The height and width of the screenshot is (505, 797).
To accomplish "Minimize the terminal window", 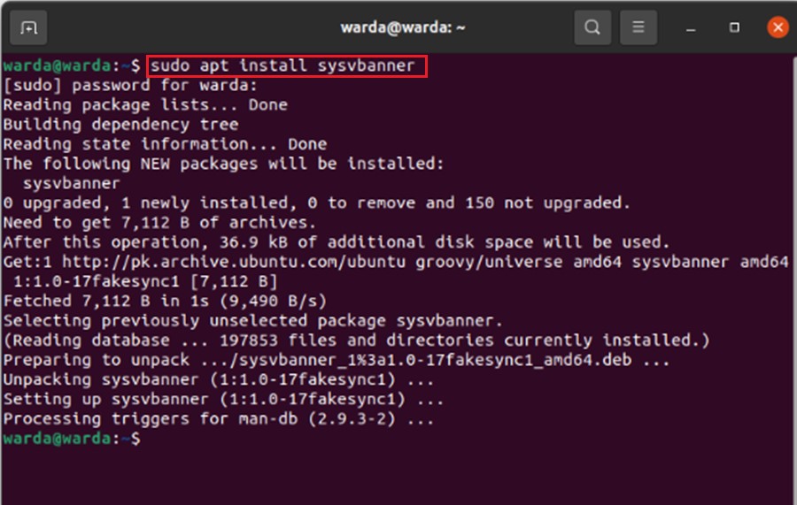I will [690, 28].
